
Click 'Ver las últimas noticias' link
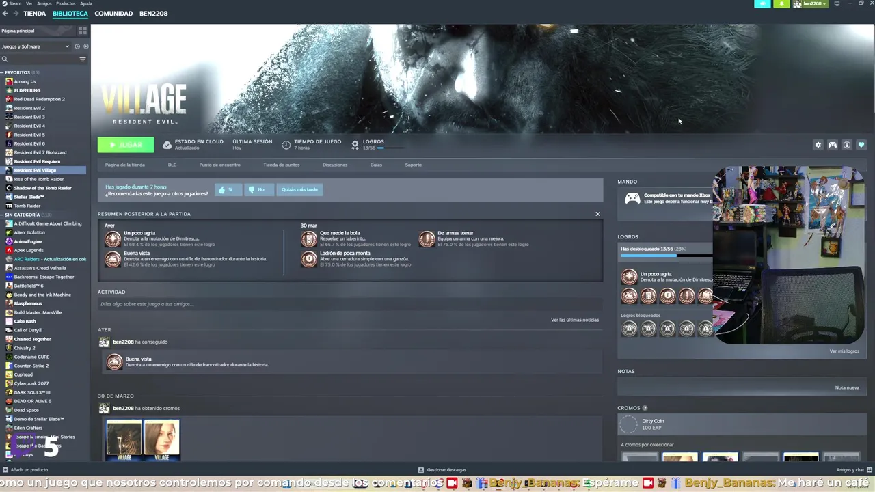coord(575,320)
